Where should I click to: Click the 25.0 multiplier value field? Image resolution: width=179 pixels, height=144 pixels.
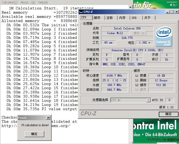[114, 80]
